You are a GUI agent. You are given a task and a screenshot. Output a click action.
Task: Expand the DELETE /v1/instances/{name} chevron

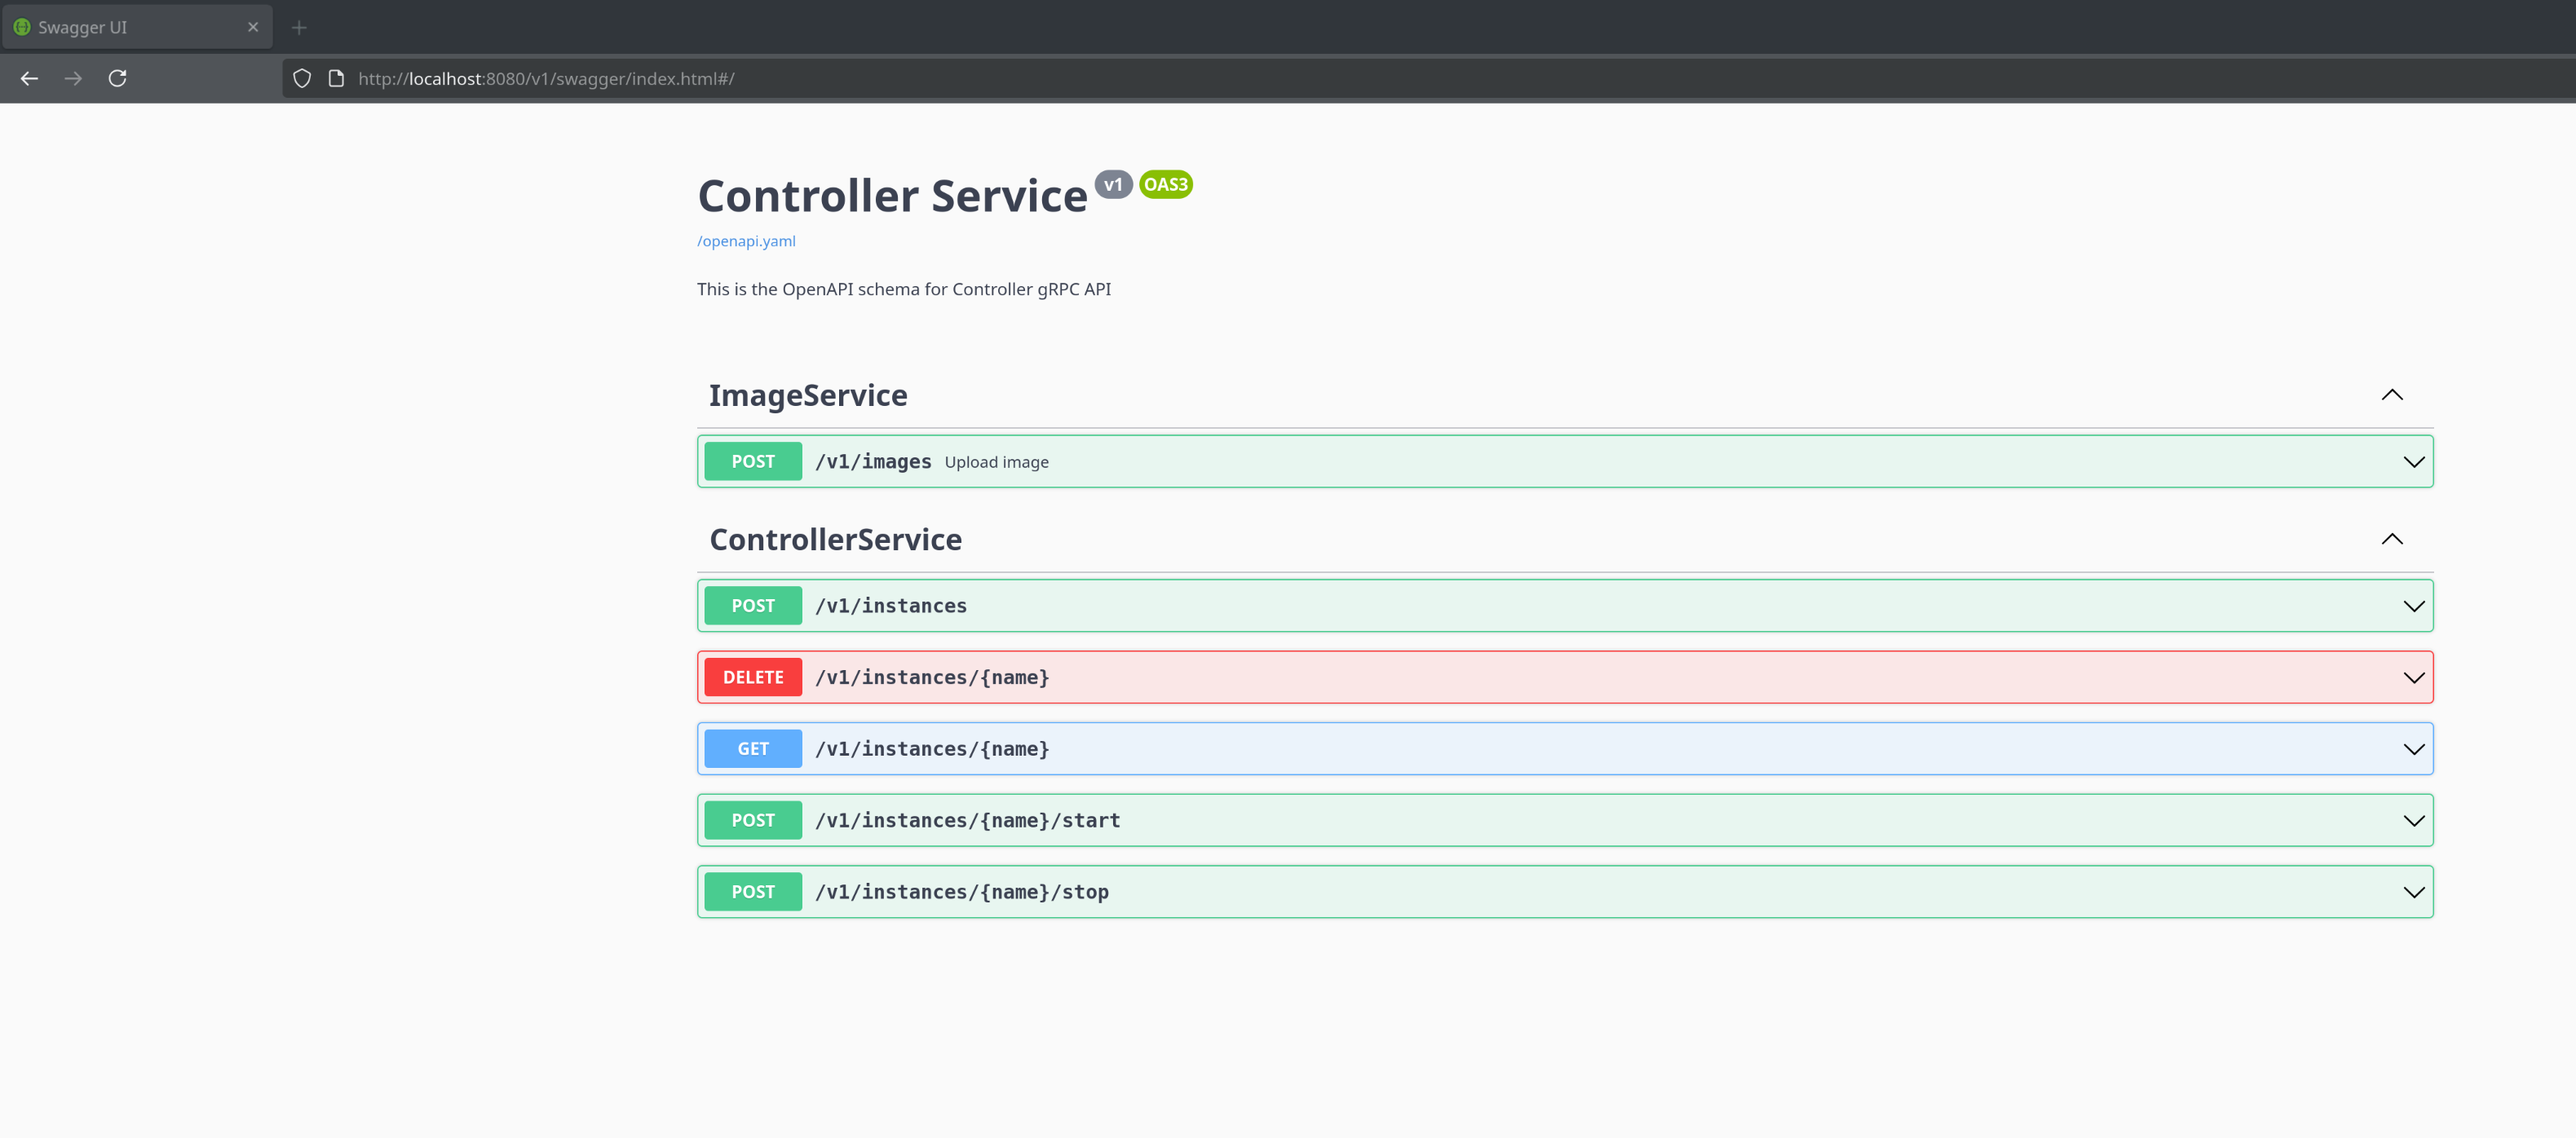tap(2414, 678)
